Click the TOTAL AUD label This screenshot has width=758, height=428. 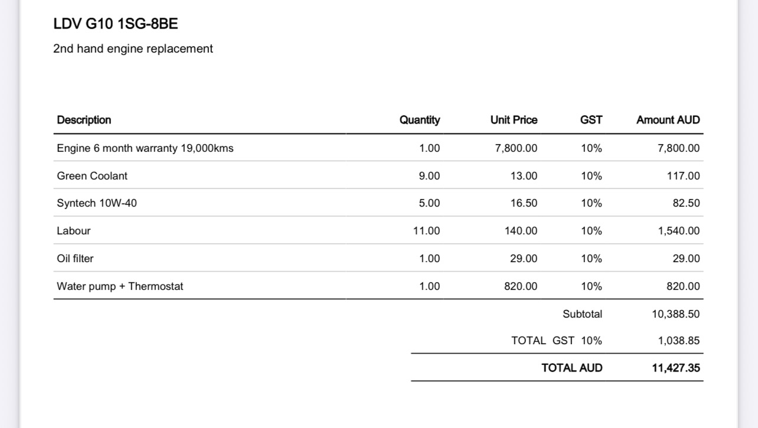click(571, 368)
